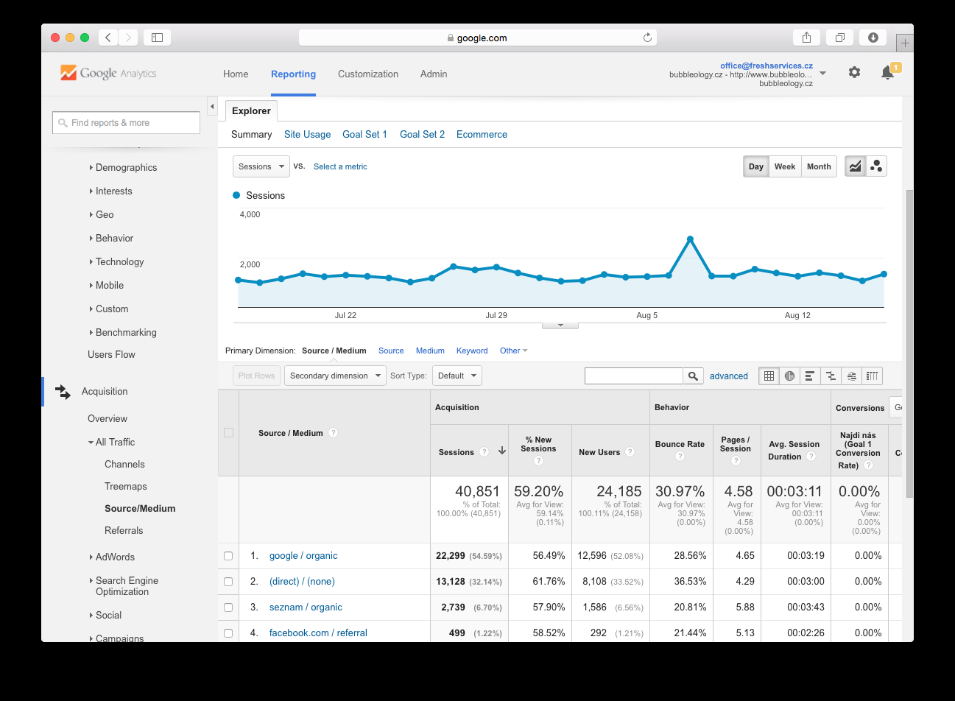Open help for New Users column
The height and width of the screenshot is (701, 955).
(630, 452)
